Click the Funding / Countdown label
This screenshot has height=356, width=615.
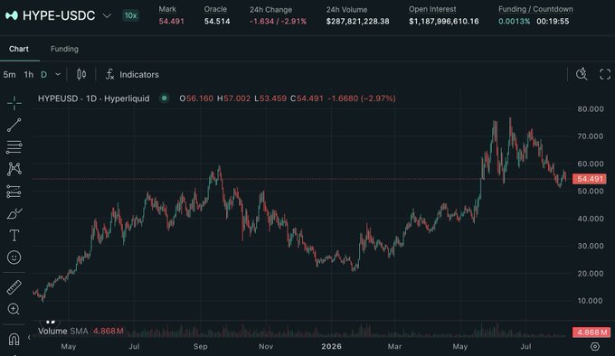pyautogui.click(x=535, y=9)
